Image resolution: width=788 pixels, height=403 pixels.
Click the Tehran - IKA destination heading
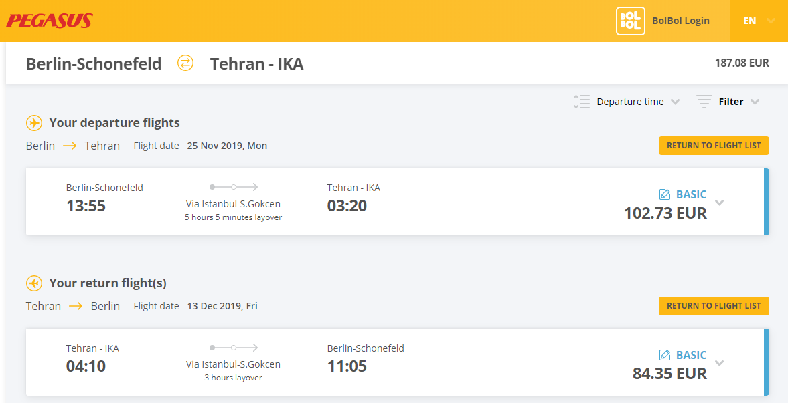[x=257, y=63]
